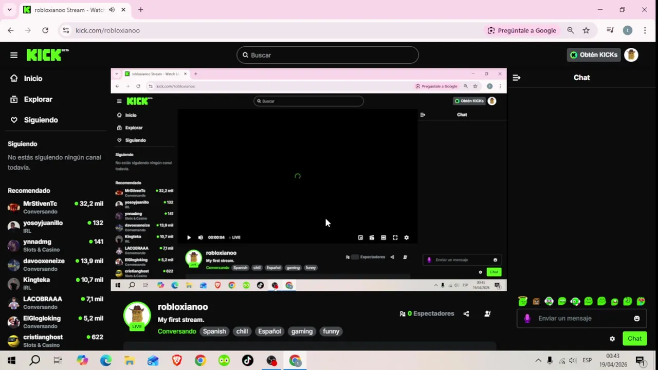
Task: Open chat settings gear
Action: tap(612, 339)
